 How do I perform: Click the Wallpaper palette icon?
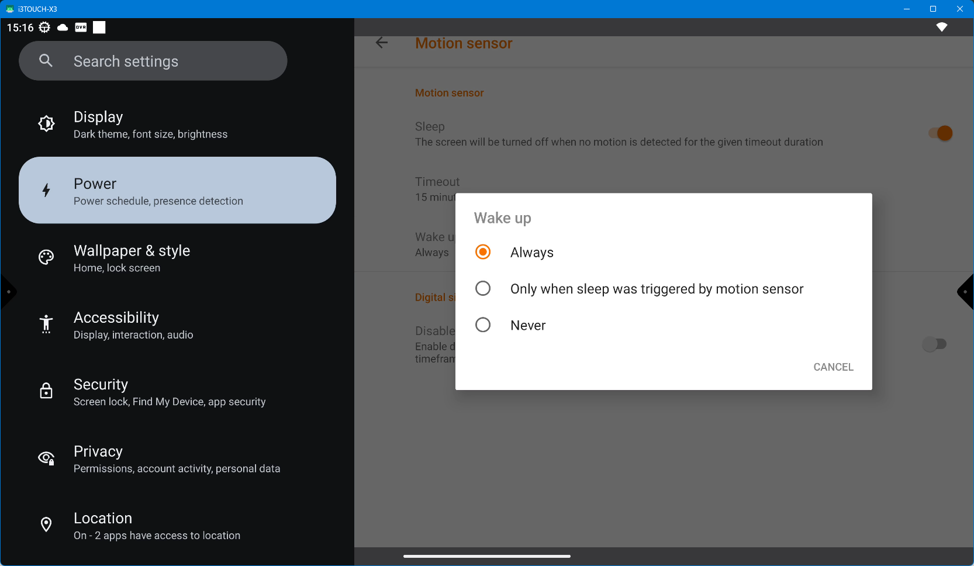click(46, 257)
